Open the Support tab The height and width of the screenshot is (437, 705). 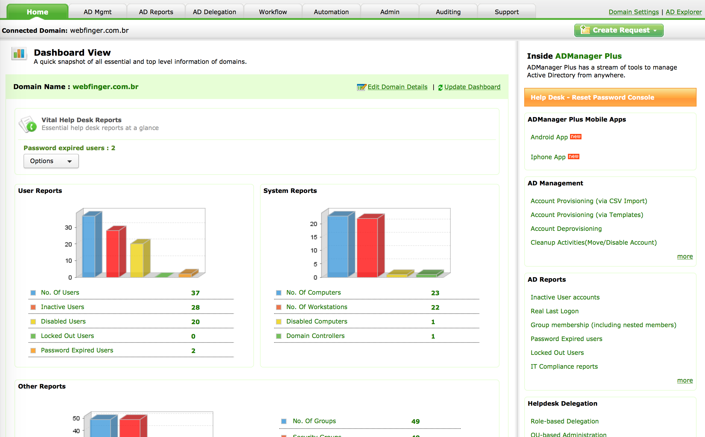point(507,12)
